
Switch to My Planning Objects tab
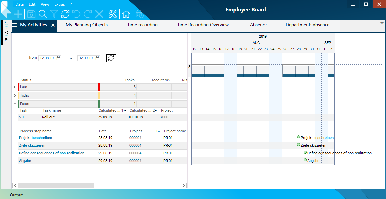(87, 25)
